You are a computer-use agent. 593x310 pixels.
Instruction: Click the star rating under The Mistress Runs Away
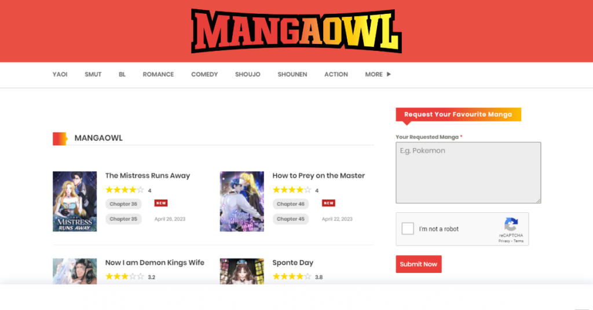125,190
